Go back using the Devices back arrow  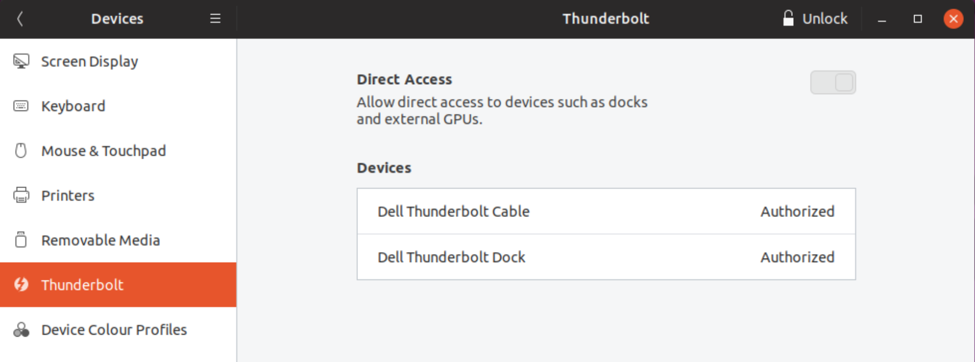20,19
